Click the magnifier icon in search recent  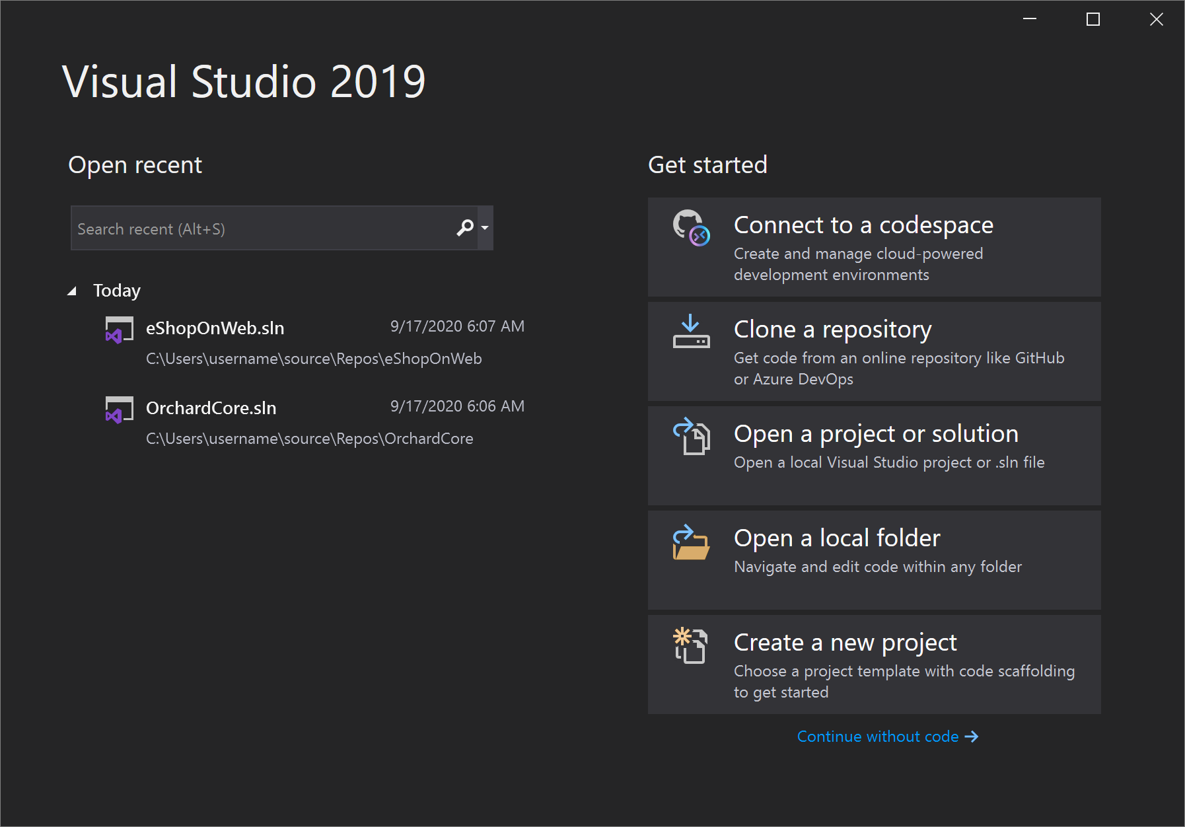(464, 228)
